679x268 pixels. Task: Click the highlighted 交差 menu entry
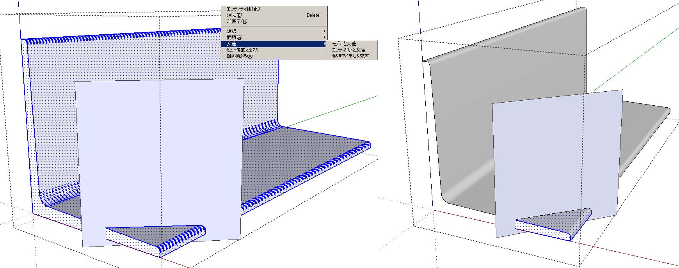(274, 44)
